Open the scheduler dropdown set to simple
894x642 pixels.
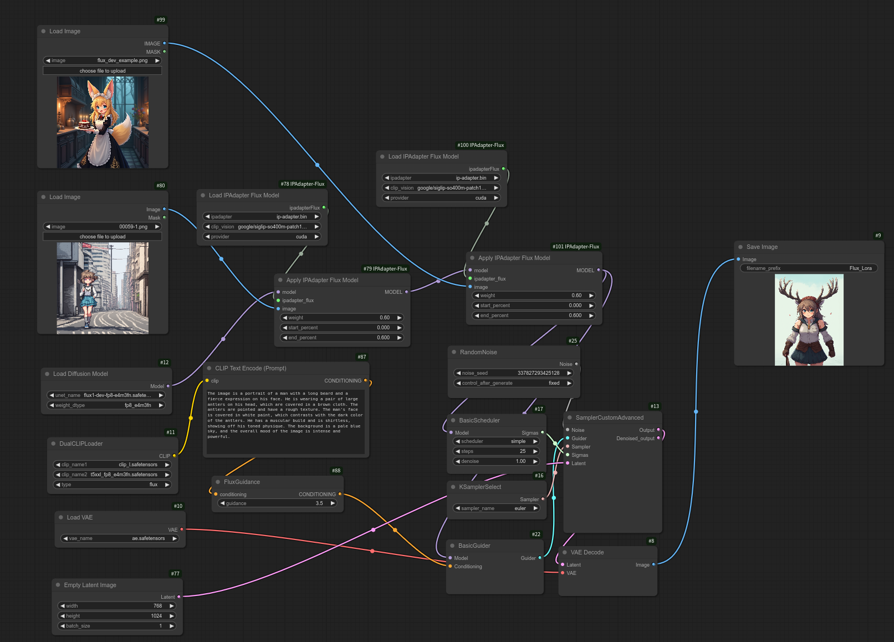click(496, 441)
